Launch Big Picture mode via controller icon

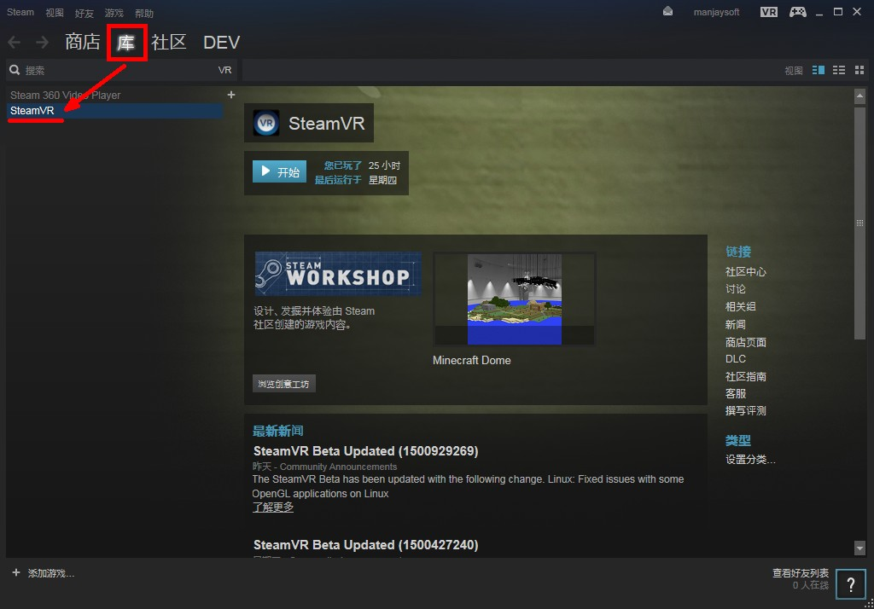click(x=798, y=12)
